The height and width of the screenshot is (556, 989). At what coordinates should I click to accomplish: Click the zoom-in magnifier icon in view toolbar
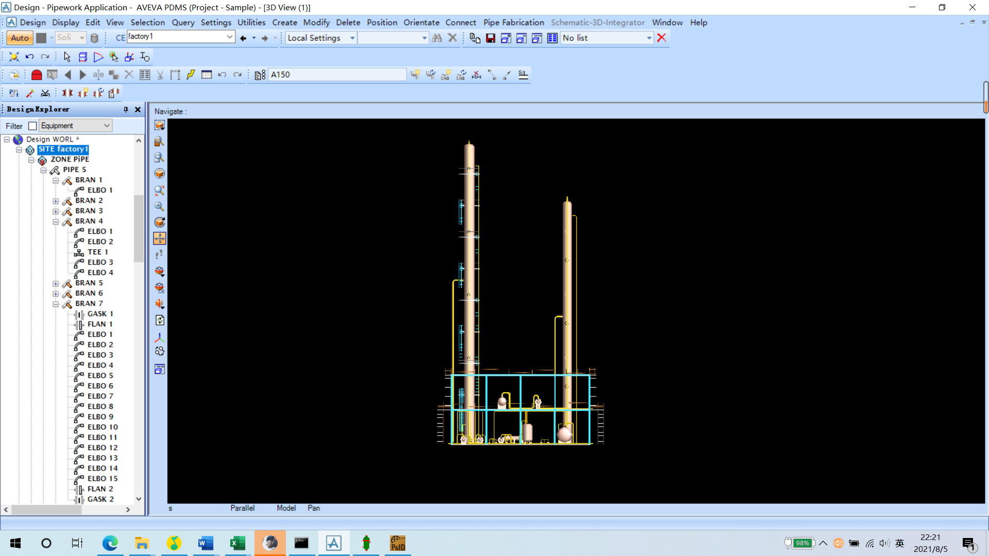[160, 206]
